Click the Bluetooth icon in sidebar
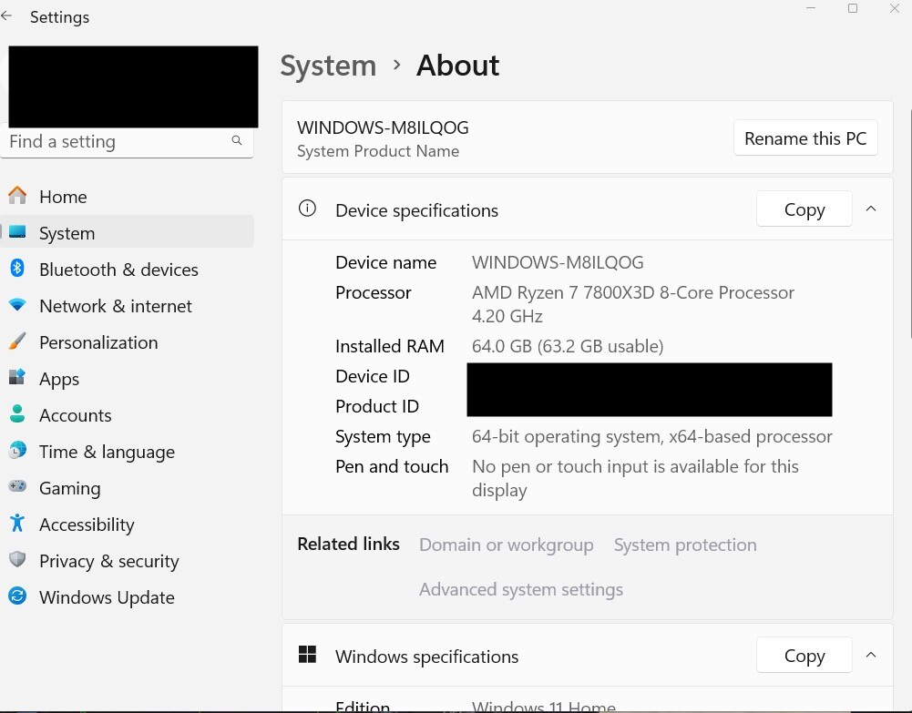This screenshot has width=912, height=713. pos(17,269)
